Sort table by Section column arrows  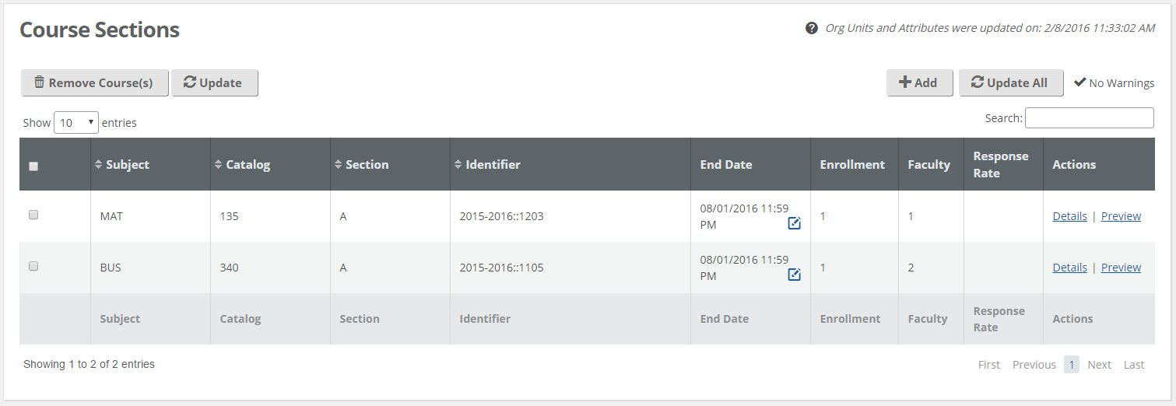[338, 164]
